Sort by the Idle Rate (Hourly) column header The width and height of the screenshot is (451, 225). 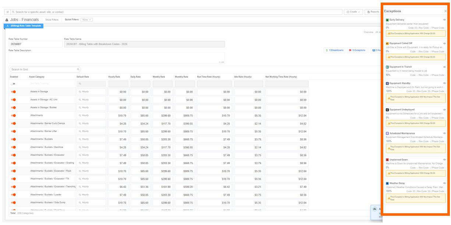coord(243,77)
